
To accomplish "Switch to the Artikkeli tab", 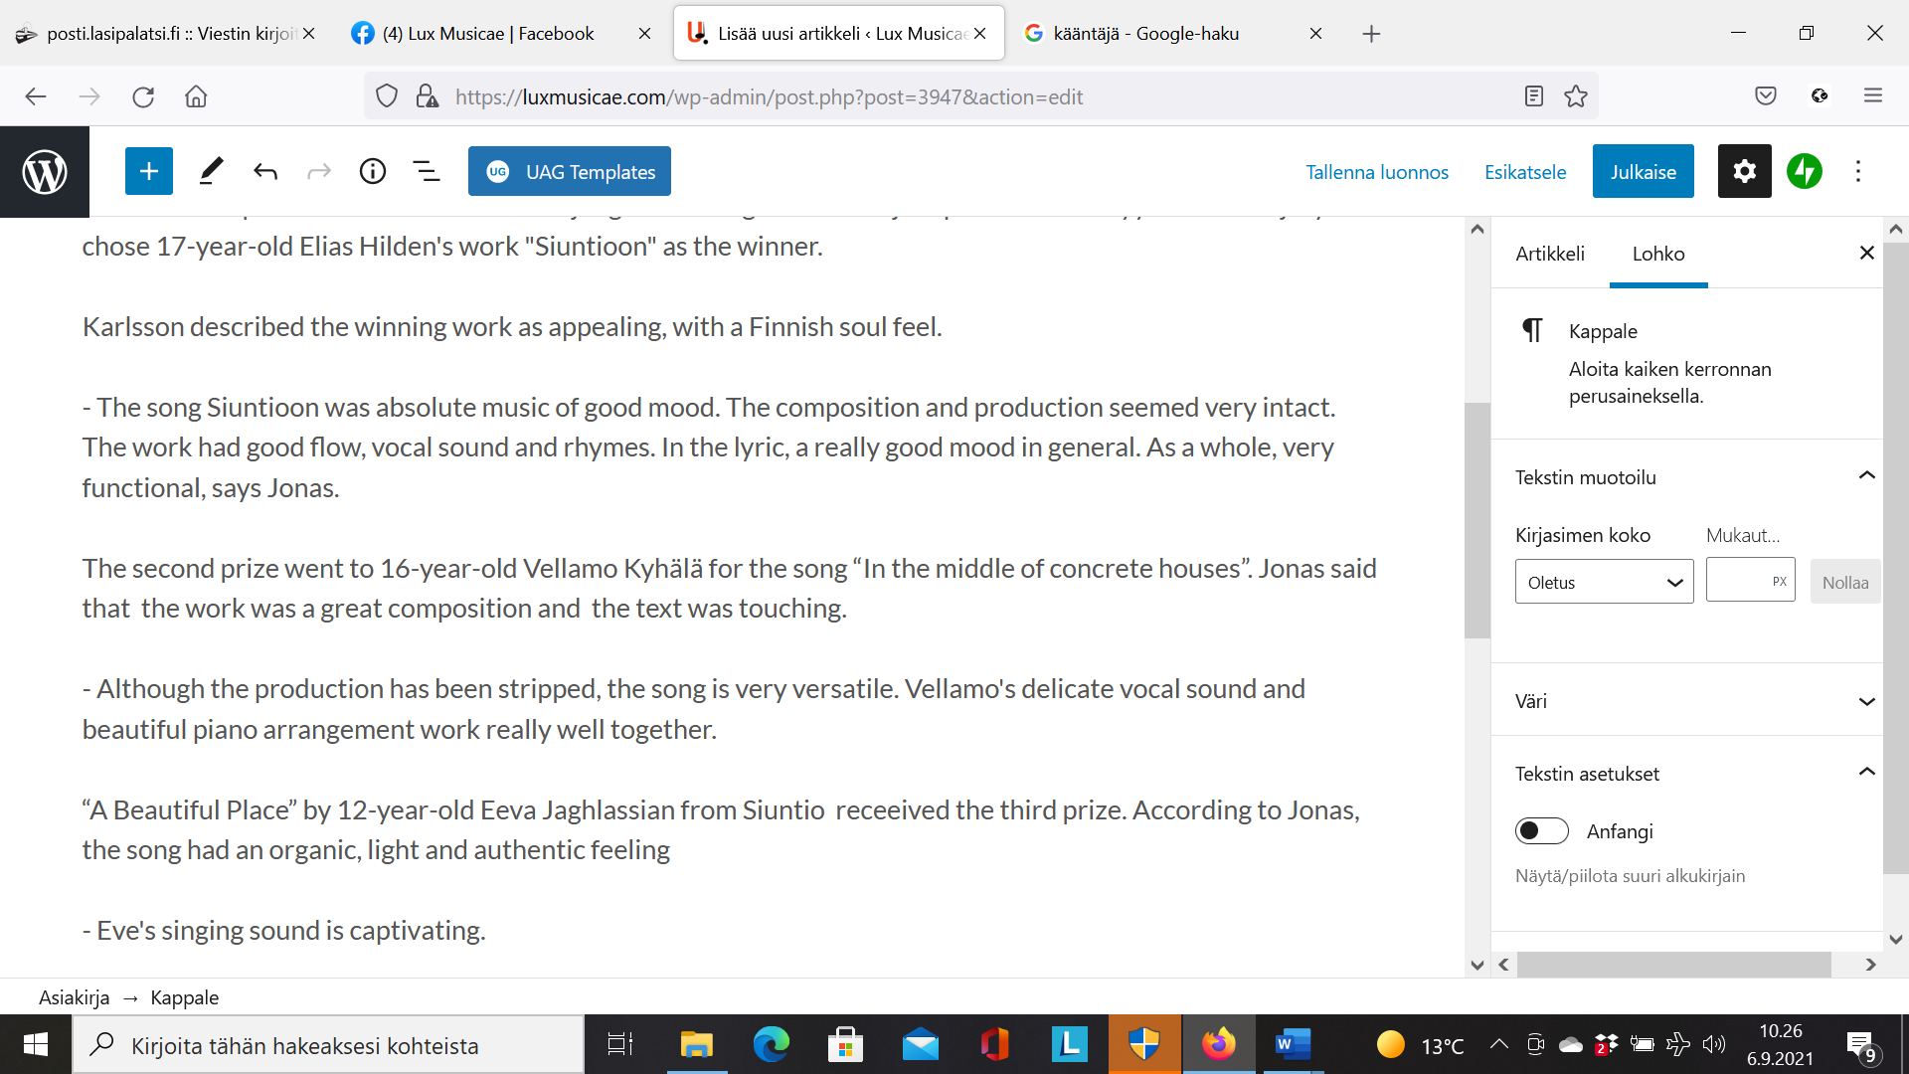I will tap(1549, 254).
